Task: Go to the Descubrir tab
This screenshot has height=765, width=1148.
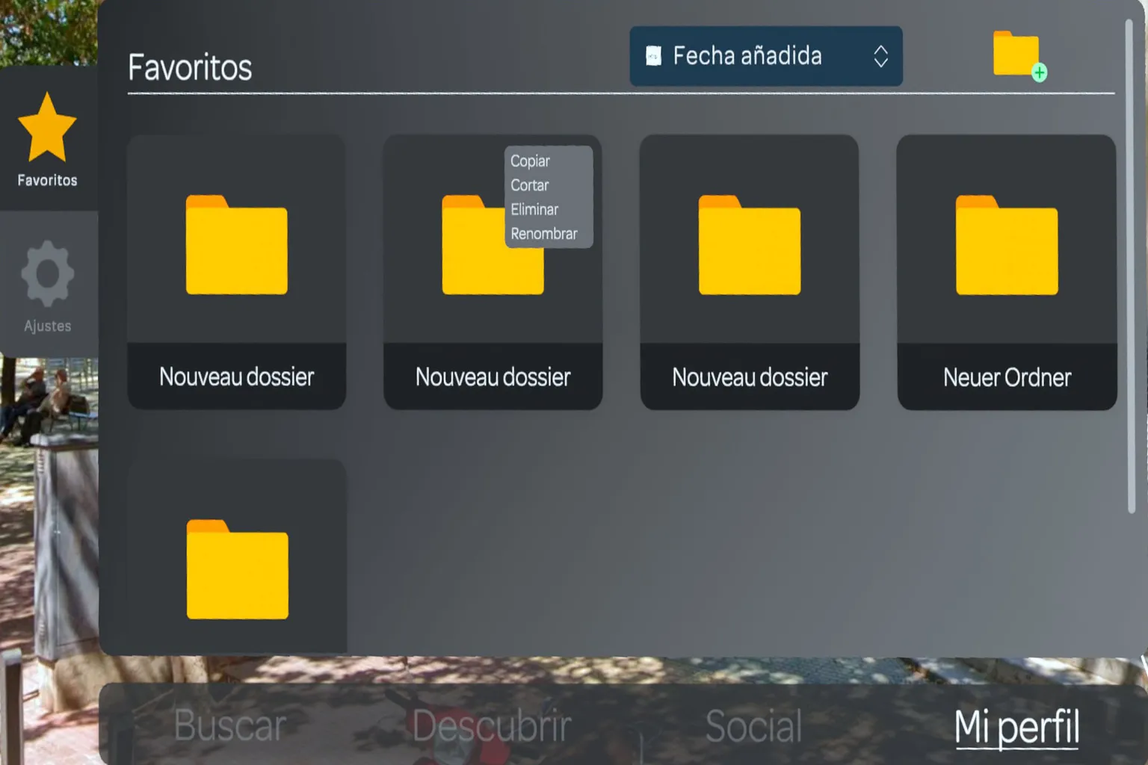Action: [x=492, y=726]
